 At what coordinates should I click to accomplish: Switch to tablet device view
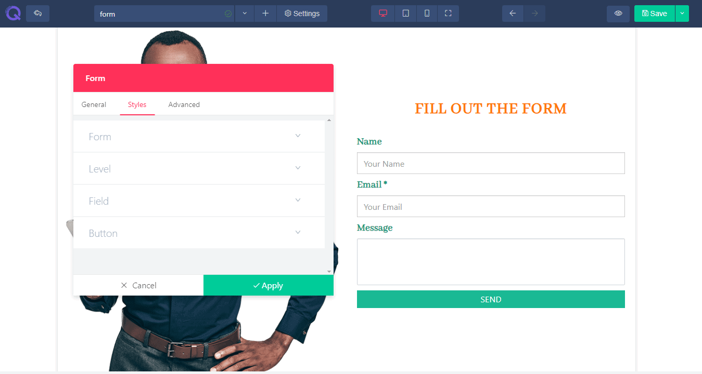point(405,14)
